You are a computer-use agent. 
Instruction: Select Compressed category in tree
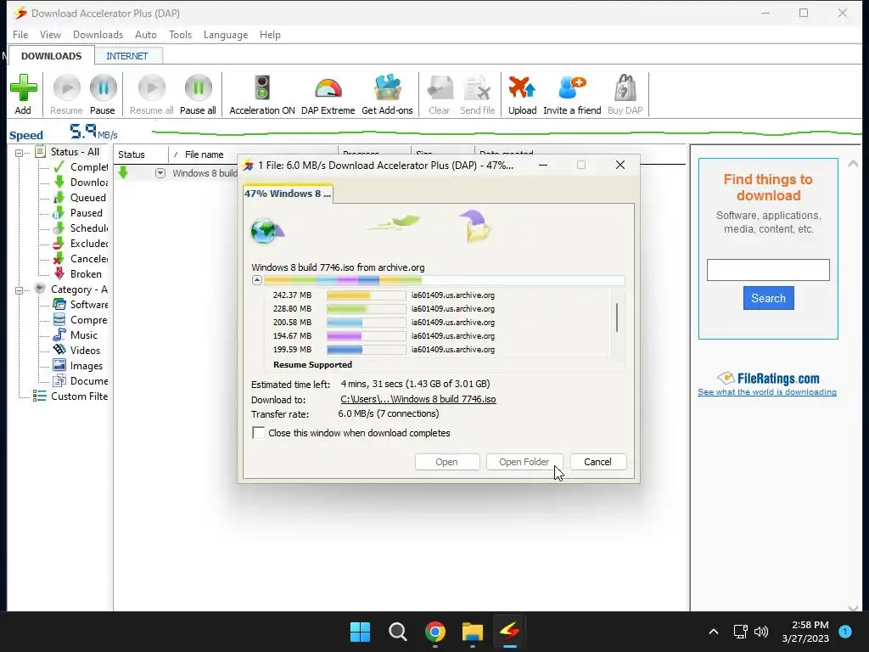click(81, 320)
